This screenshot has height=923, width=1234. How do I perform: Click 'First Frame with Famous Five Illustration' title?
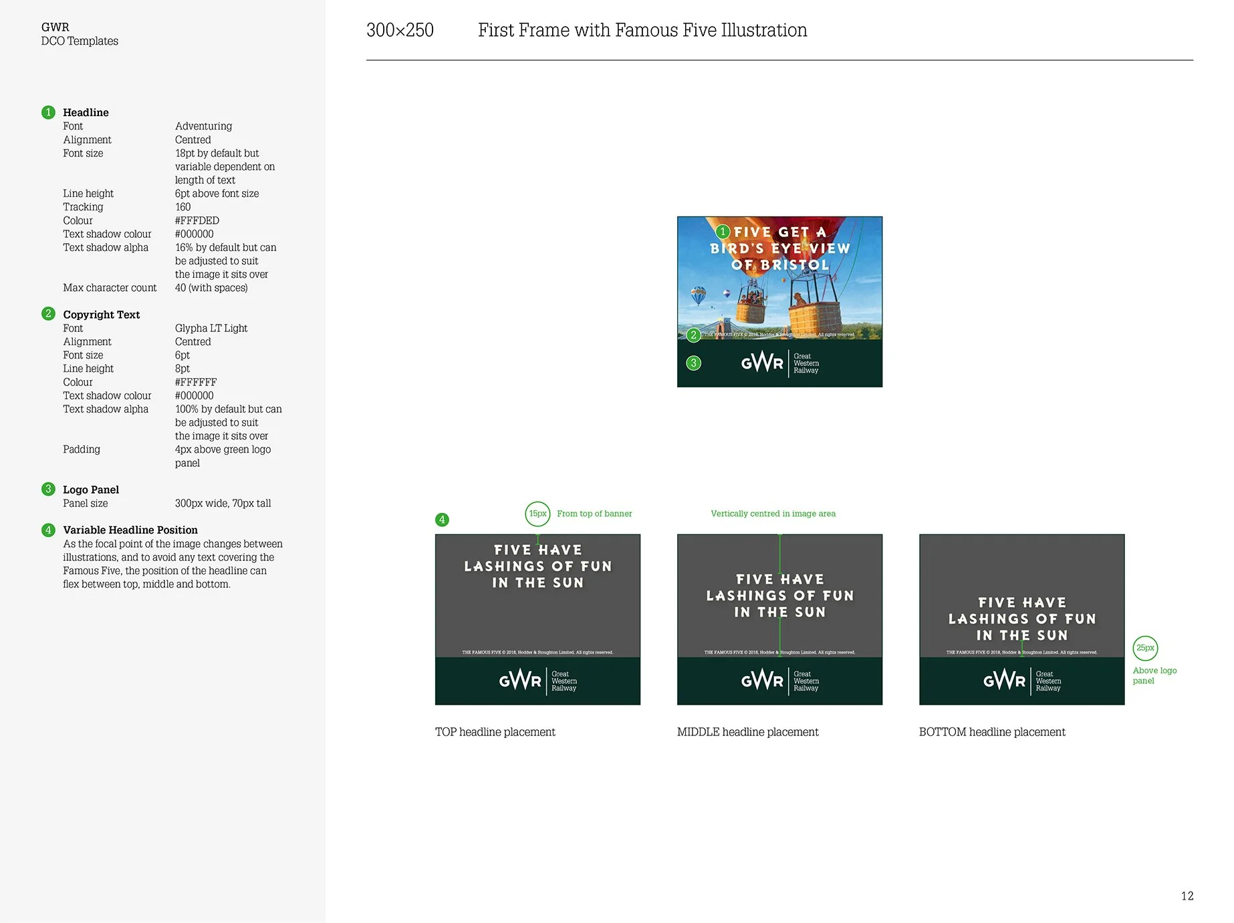(642, 30)
